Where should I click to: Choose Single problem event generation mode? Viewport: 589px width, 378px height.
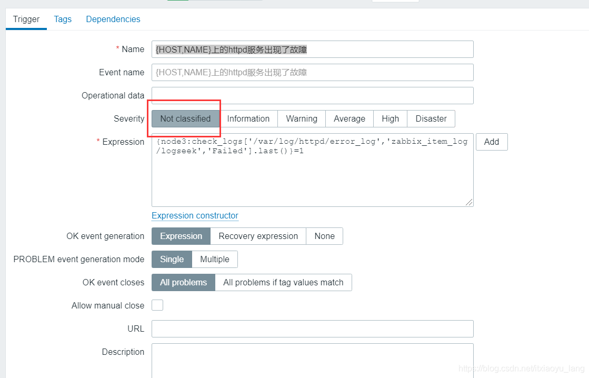172,259
